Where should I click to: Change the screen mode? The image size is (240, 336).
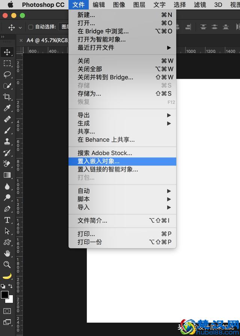click(7, 322)
